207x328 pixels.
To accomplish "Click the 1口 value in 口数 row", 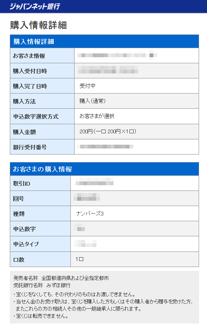I will click(x=79, y=259).
